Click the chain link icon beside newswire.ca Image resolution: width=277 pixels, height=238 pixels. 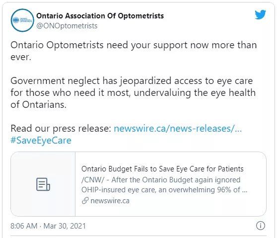click(85, 201)
